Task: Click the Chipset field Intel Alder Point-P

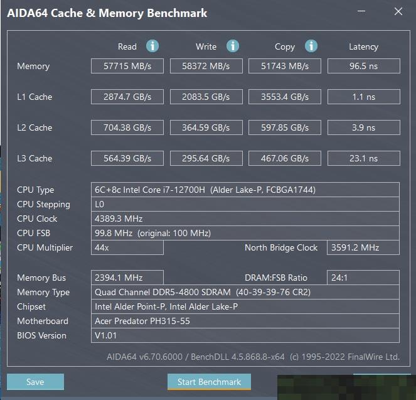Action: click(245, 306)
